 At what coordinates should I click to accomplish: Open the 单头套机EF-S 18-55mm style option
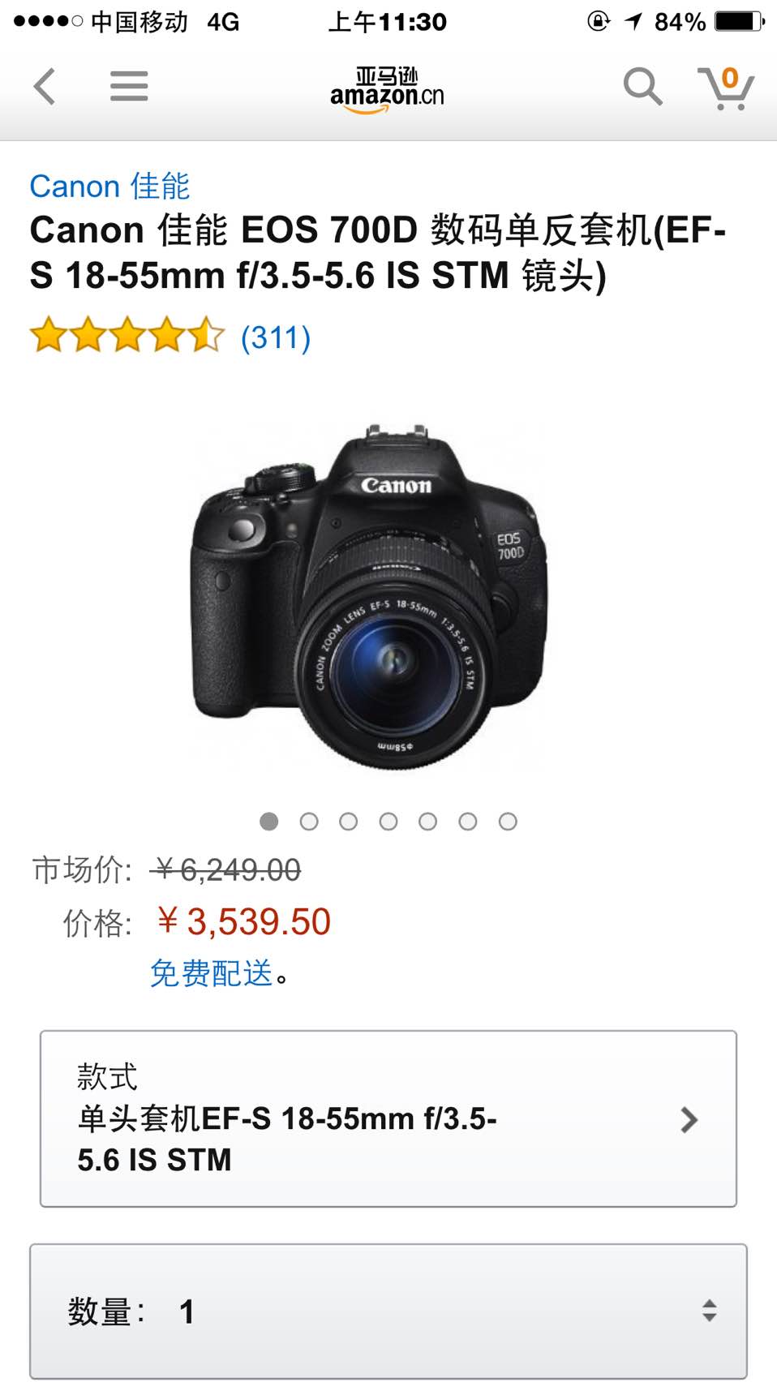(388, 1119)
